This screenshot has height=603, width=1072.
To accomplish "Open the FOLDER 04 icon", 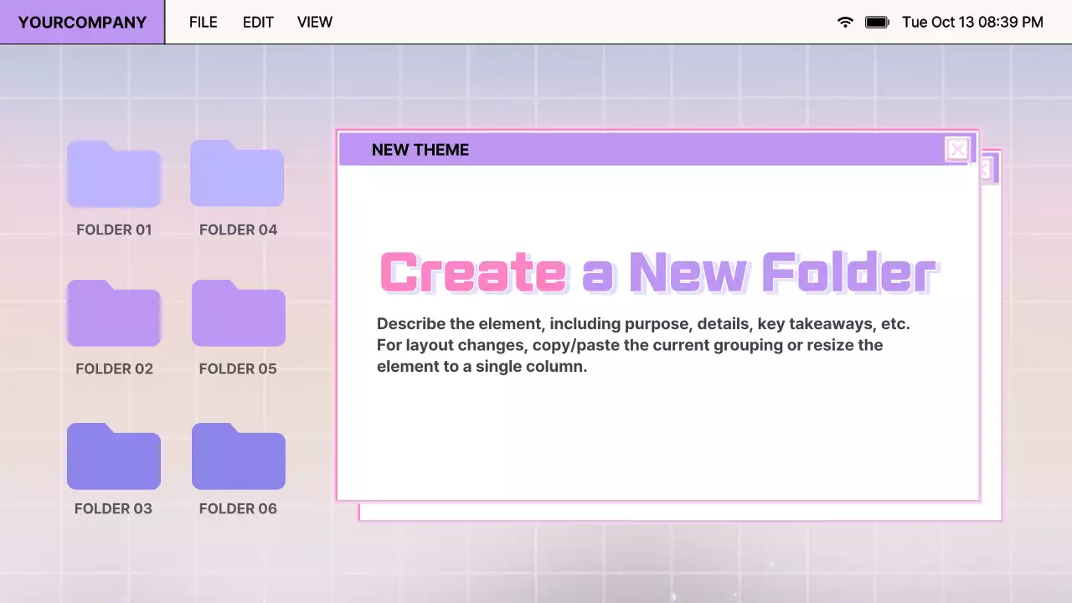I will (x=238, y=174).
